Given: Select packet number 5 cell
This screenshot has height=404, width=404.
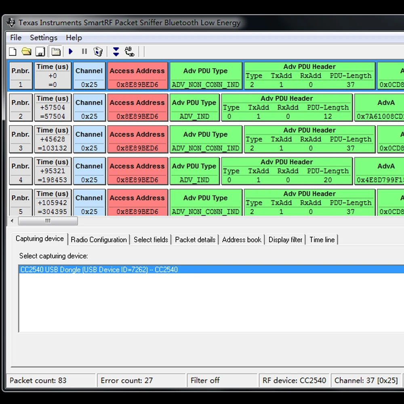Looking at the screenshot, I should tap(21, 202).
